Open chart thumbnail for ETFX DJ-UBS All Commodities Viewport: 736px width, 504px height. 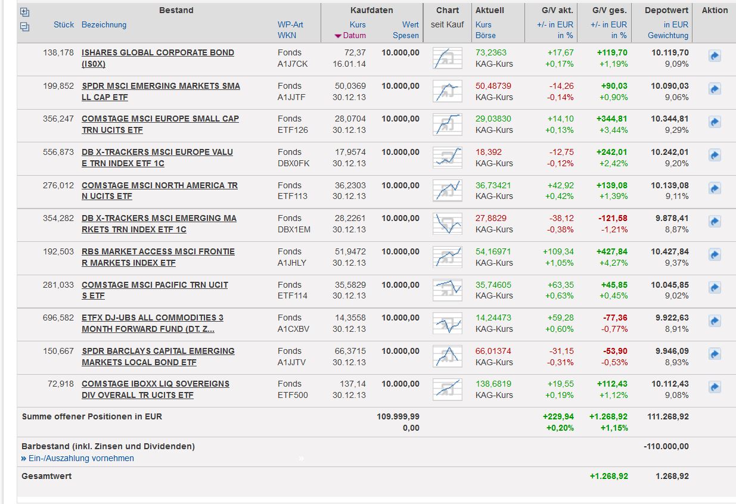447,323
